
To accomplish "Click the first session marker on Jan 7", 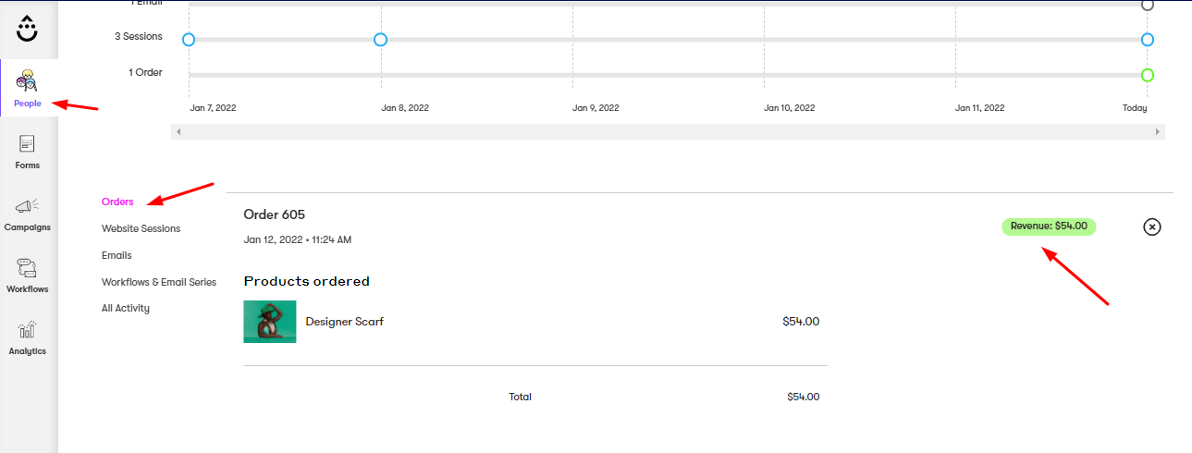I will [x=189, y=40].
